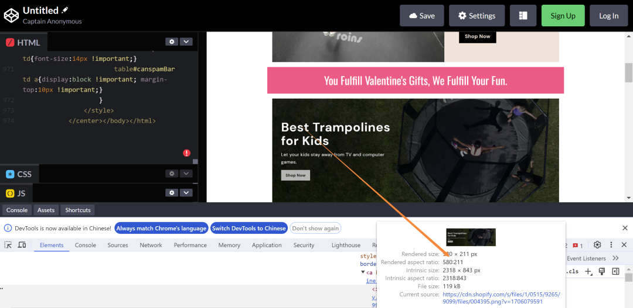Screen dimensions: 633x308
Task: Open DevTools settings gear icon
Action: [597, 245]
